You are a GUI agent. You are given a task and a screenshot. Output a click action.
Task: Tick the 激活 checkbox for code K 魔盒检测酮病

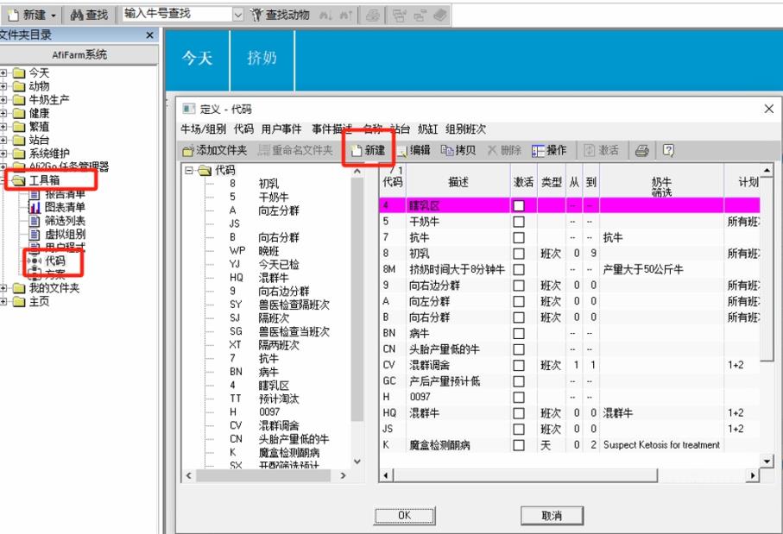pyautogui.click(x=519, y=444)
